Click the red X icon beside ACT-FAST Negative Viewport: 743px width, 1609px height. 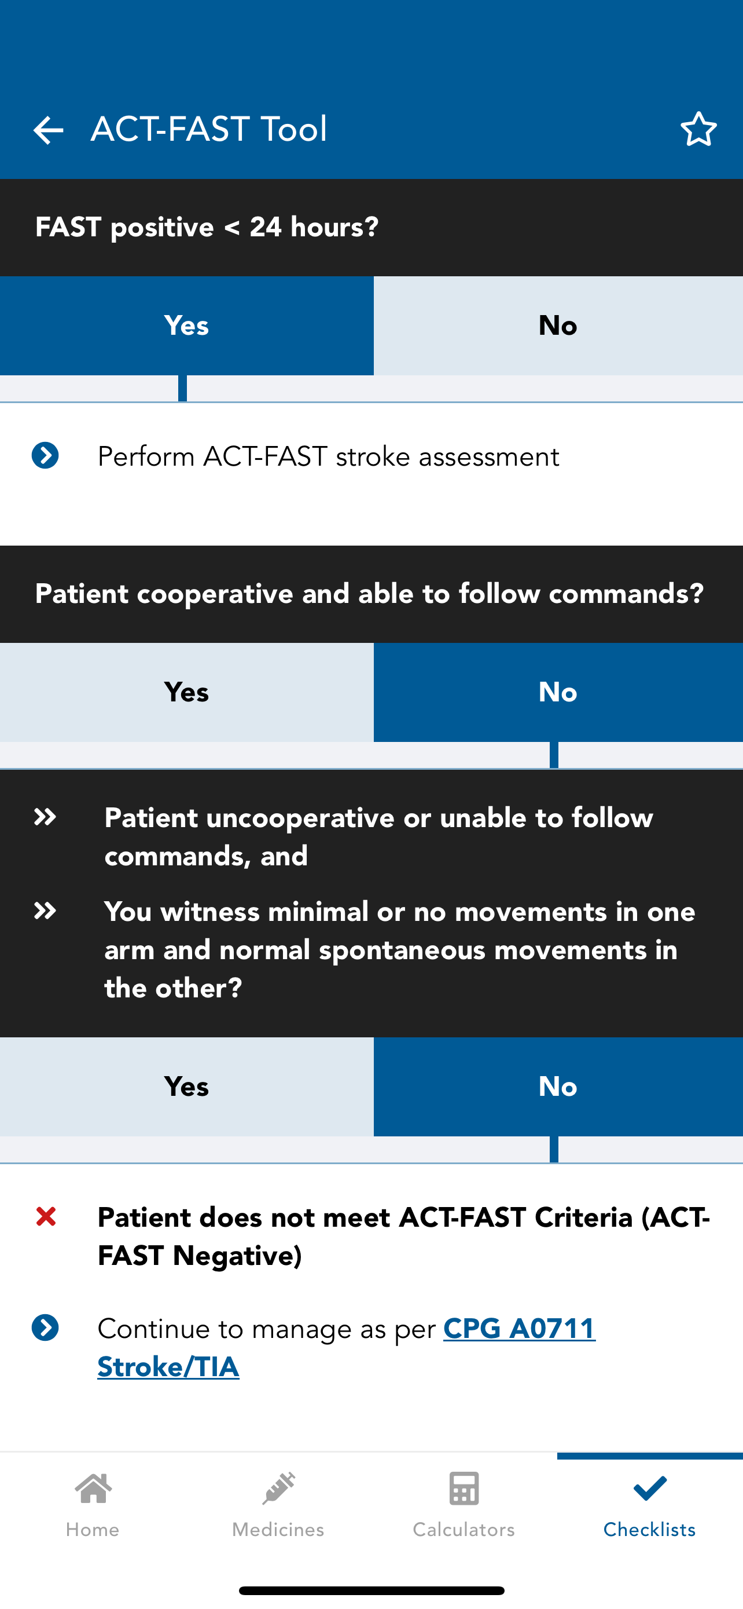point(46,1216)
